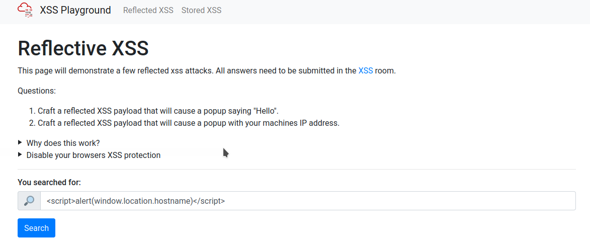
Task: Click the closing </script> tag in the search field
Action: pos(209,201)
